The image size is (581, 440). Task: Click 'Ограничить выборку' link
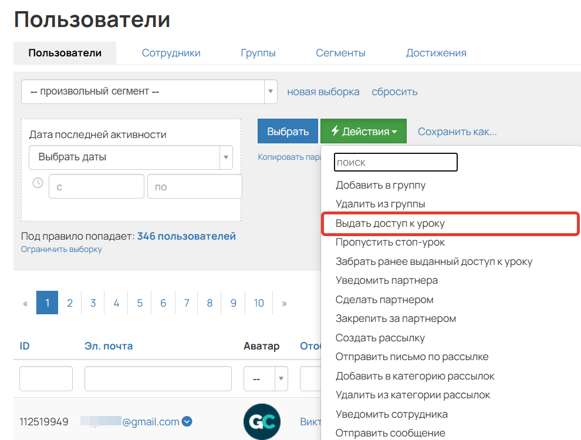(61, 249)
